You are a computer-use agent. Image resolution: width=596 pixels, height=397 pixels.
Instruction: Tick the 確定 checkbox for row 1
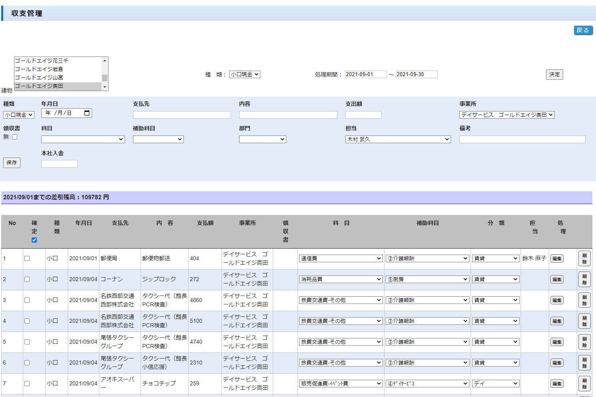[27, 259]
